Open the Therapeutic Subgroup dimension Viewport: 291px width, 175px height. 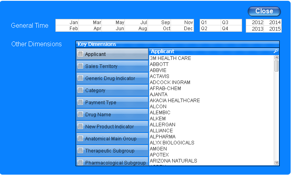coord(112,150)
